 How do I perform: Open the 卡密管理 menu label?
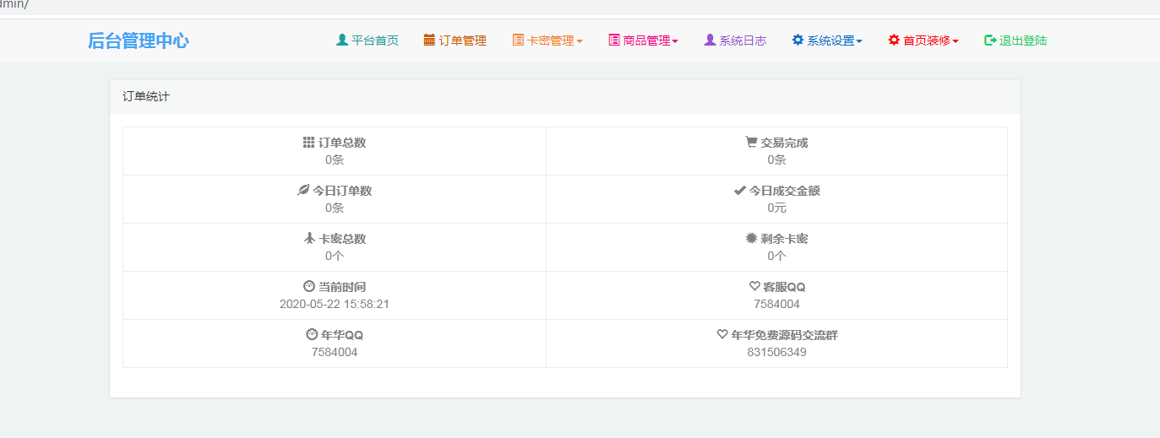[551, 41]
